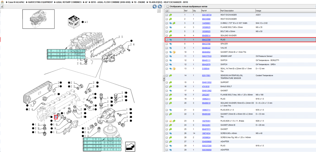Image resolution: width=316 pixels, height=152 pixels.
Task: Click the engine thumbnail image in diagram
Action: [39, 19]
